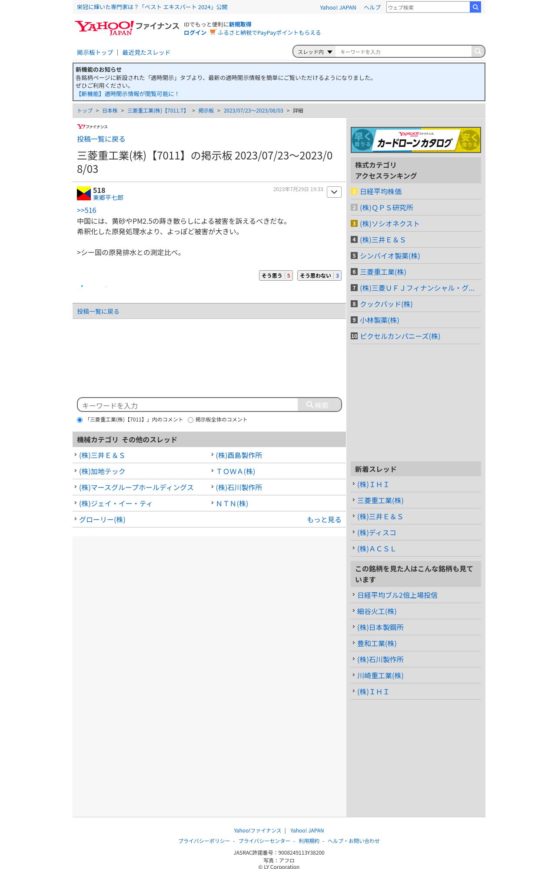Viewport: 558px width, 869px height.
Task: Open グローリー(株) thread
Action: click(x=102, y=520)
